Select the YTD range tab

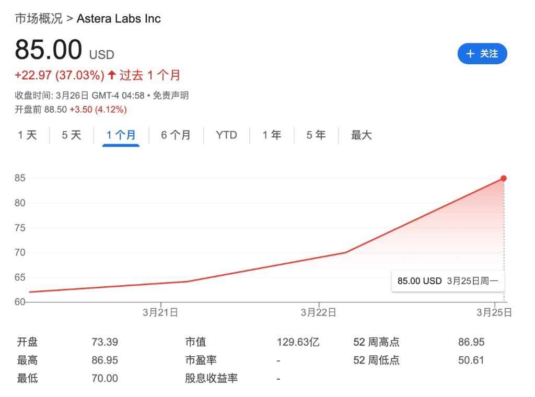click(227, 135)
